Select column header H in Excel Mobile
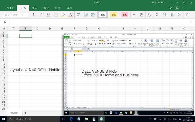Screen dimensions: 195x122 click(99, 29)
